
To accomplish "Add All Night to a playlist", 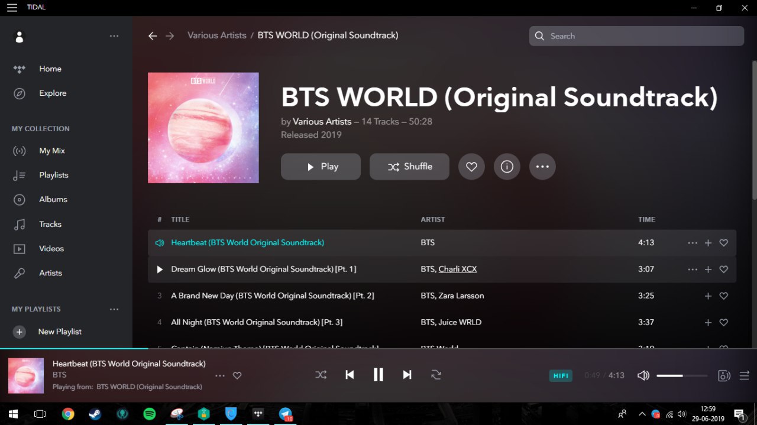I will [708, 323].
